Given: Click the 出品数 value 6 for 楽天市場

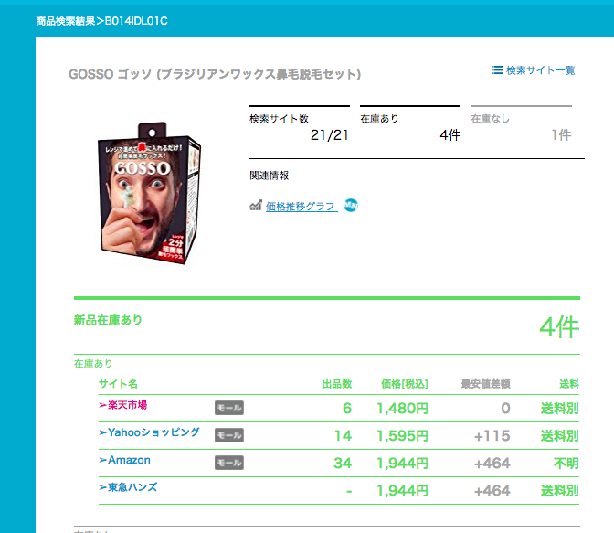Looking at the screenshot, I should 347,409.
